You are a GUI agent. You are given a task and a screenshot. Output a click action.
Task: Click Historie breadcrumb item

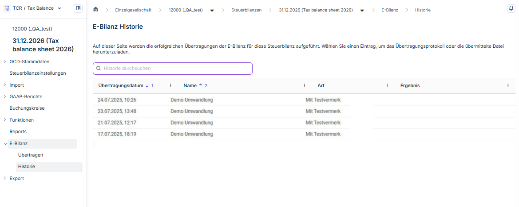tap(423, 10)
